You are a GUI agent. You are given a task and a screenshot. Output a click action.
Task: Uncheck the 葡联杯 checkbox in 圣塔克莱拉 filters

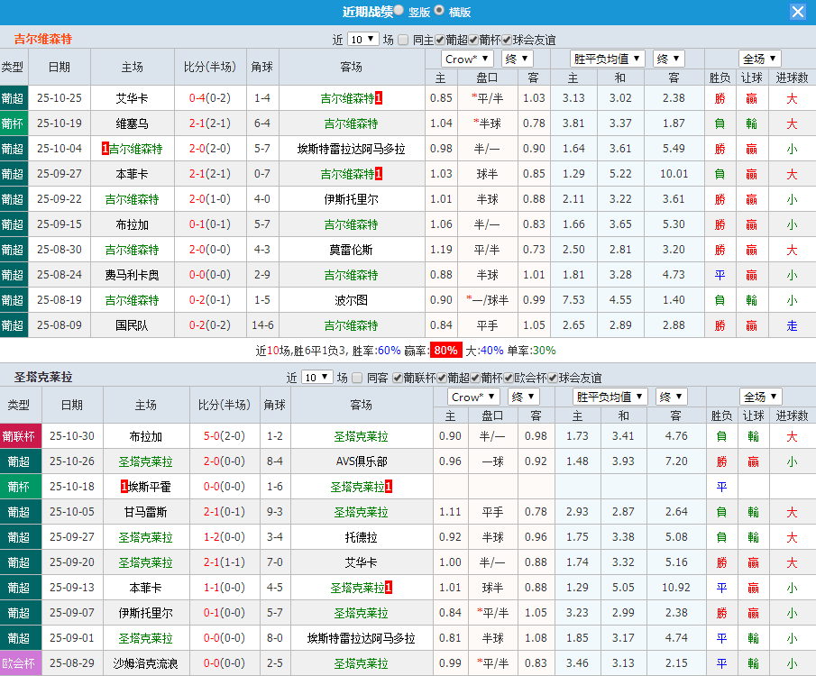click(397, 379)
